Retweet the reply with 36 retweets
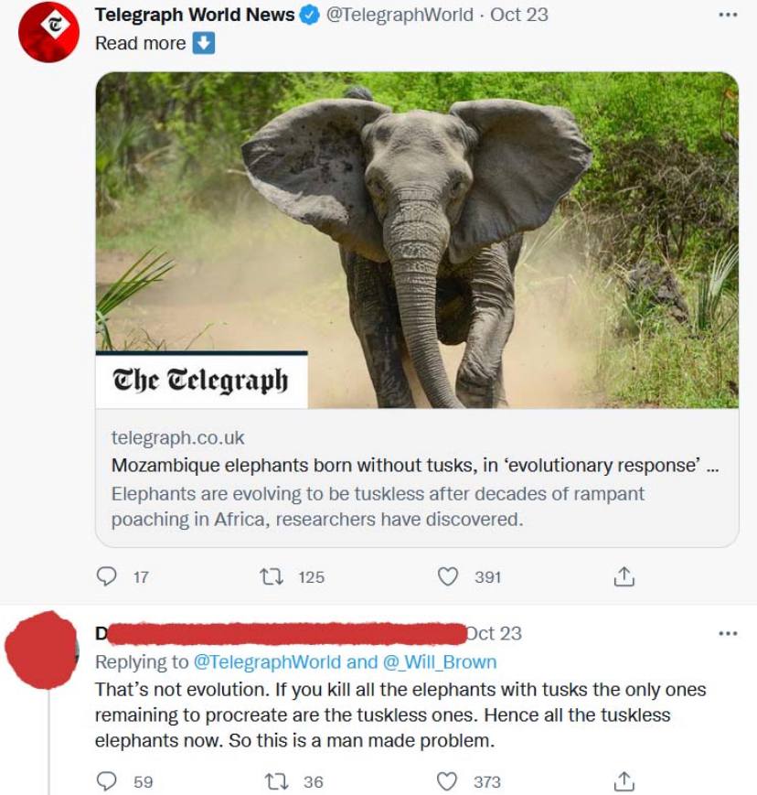 tap(272, 781)
